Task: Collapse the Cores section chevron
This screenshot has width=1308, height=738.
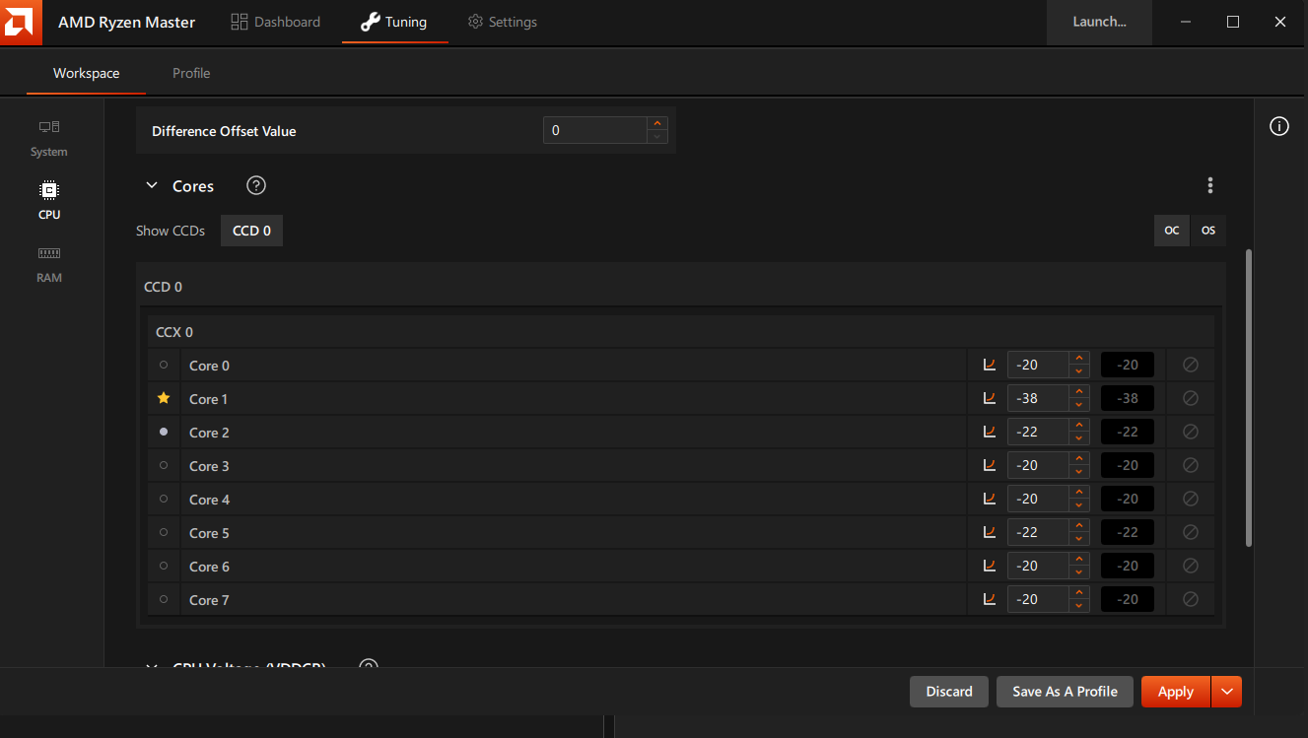Action: tap(152, 185)
